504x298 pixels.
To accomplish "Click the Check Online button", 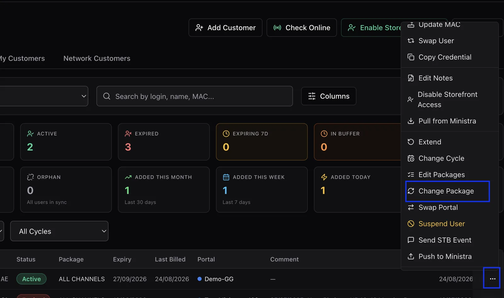I will (x=301, y=28).
